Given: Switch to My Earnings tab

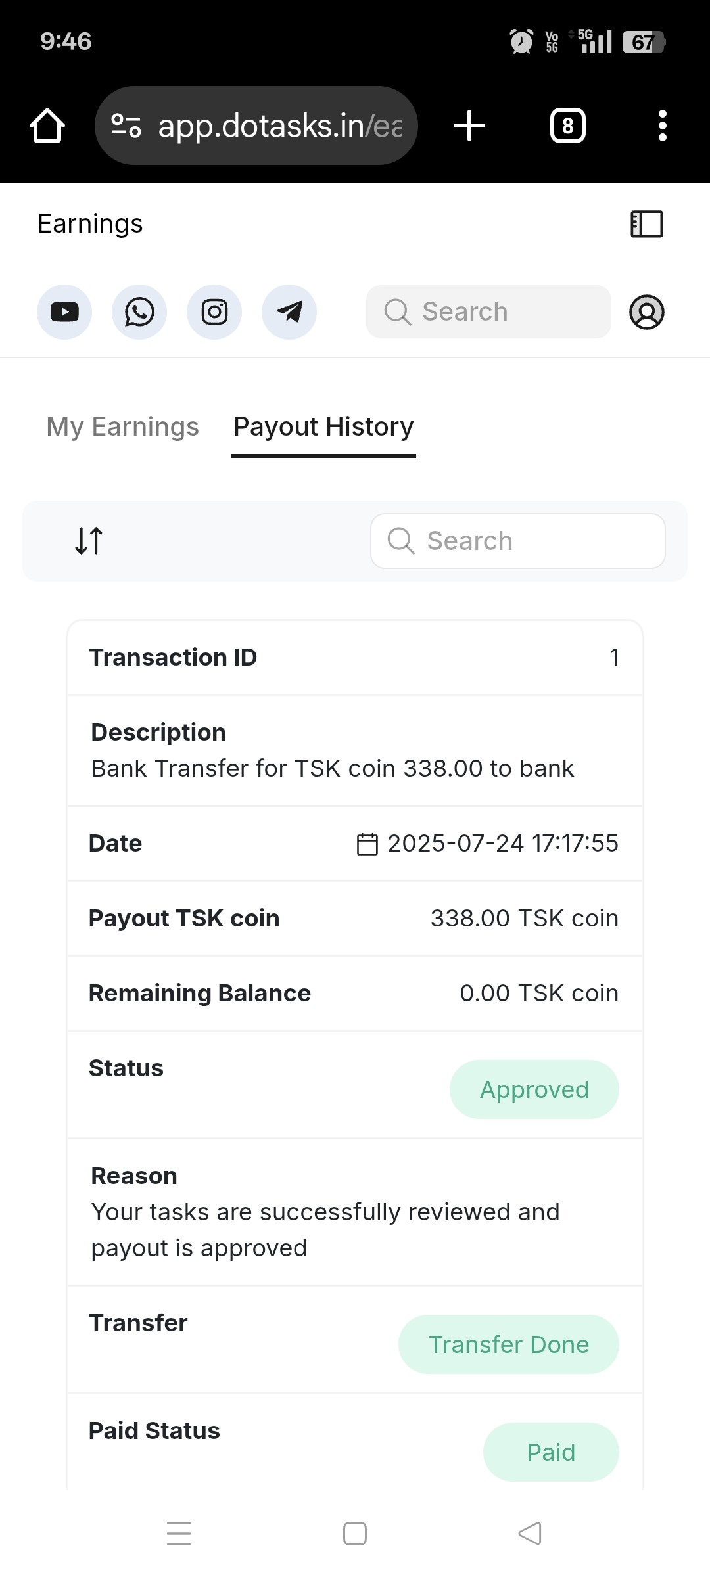Looking at the screenshot, I should (122, 427).
